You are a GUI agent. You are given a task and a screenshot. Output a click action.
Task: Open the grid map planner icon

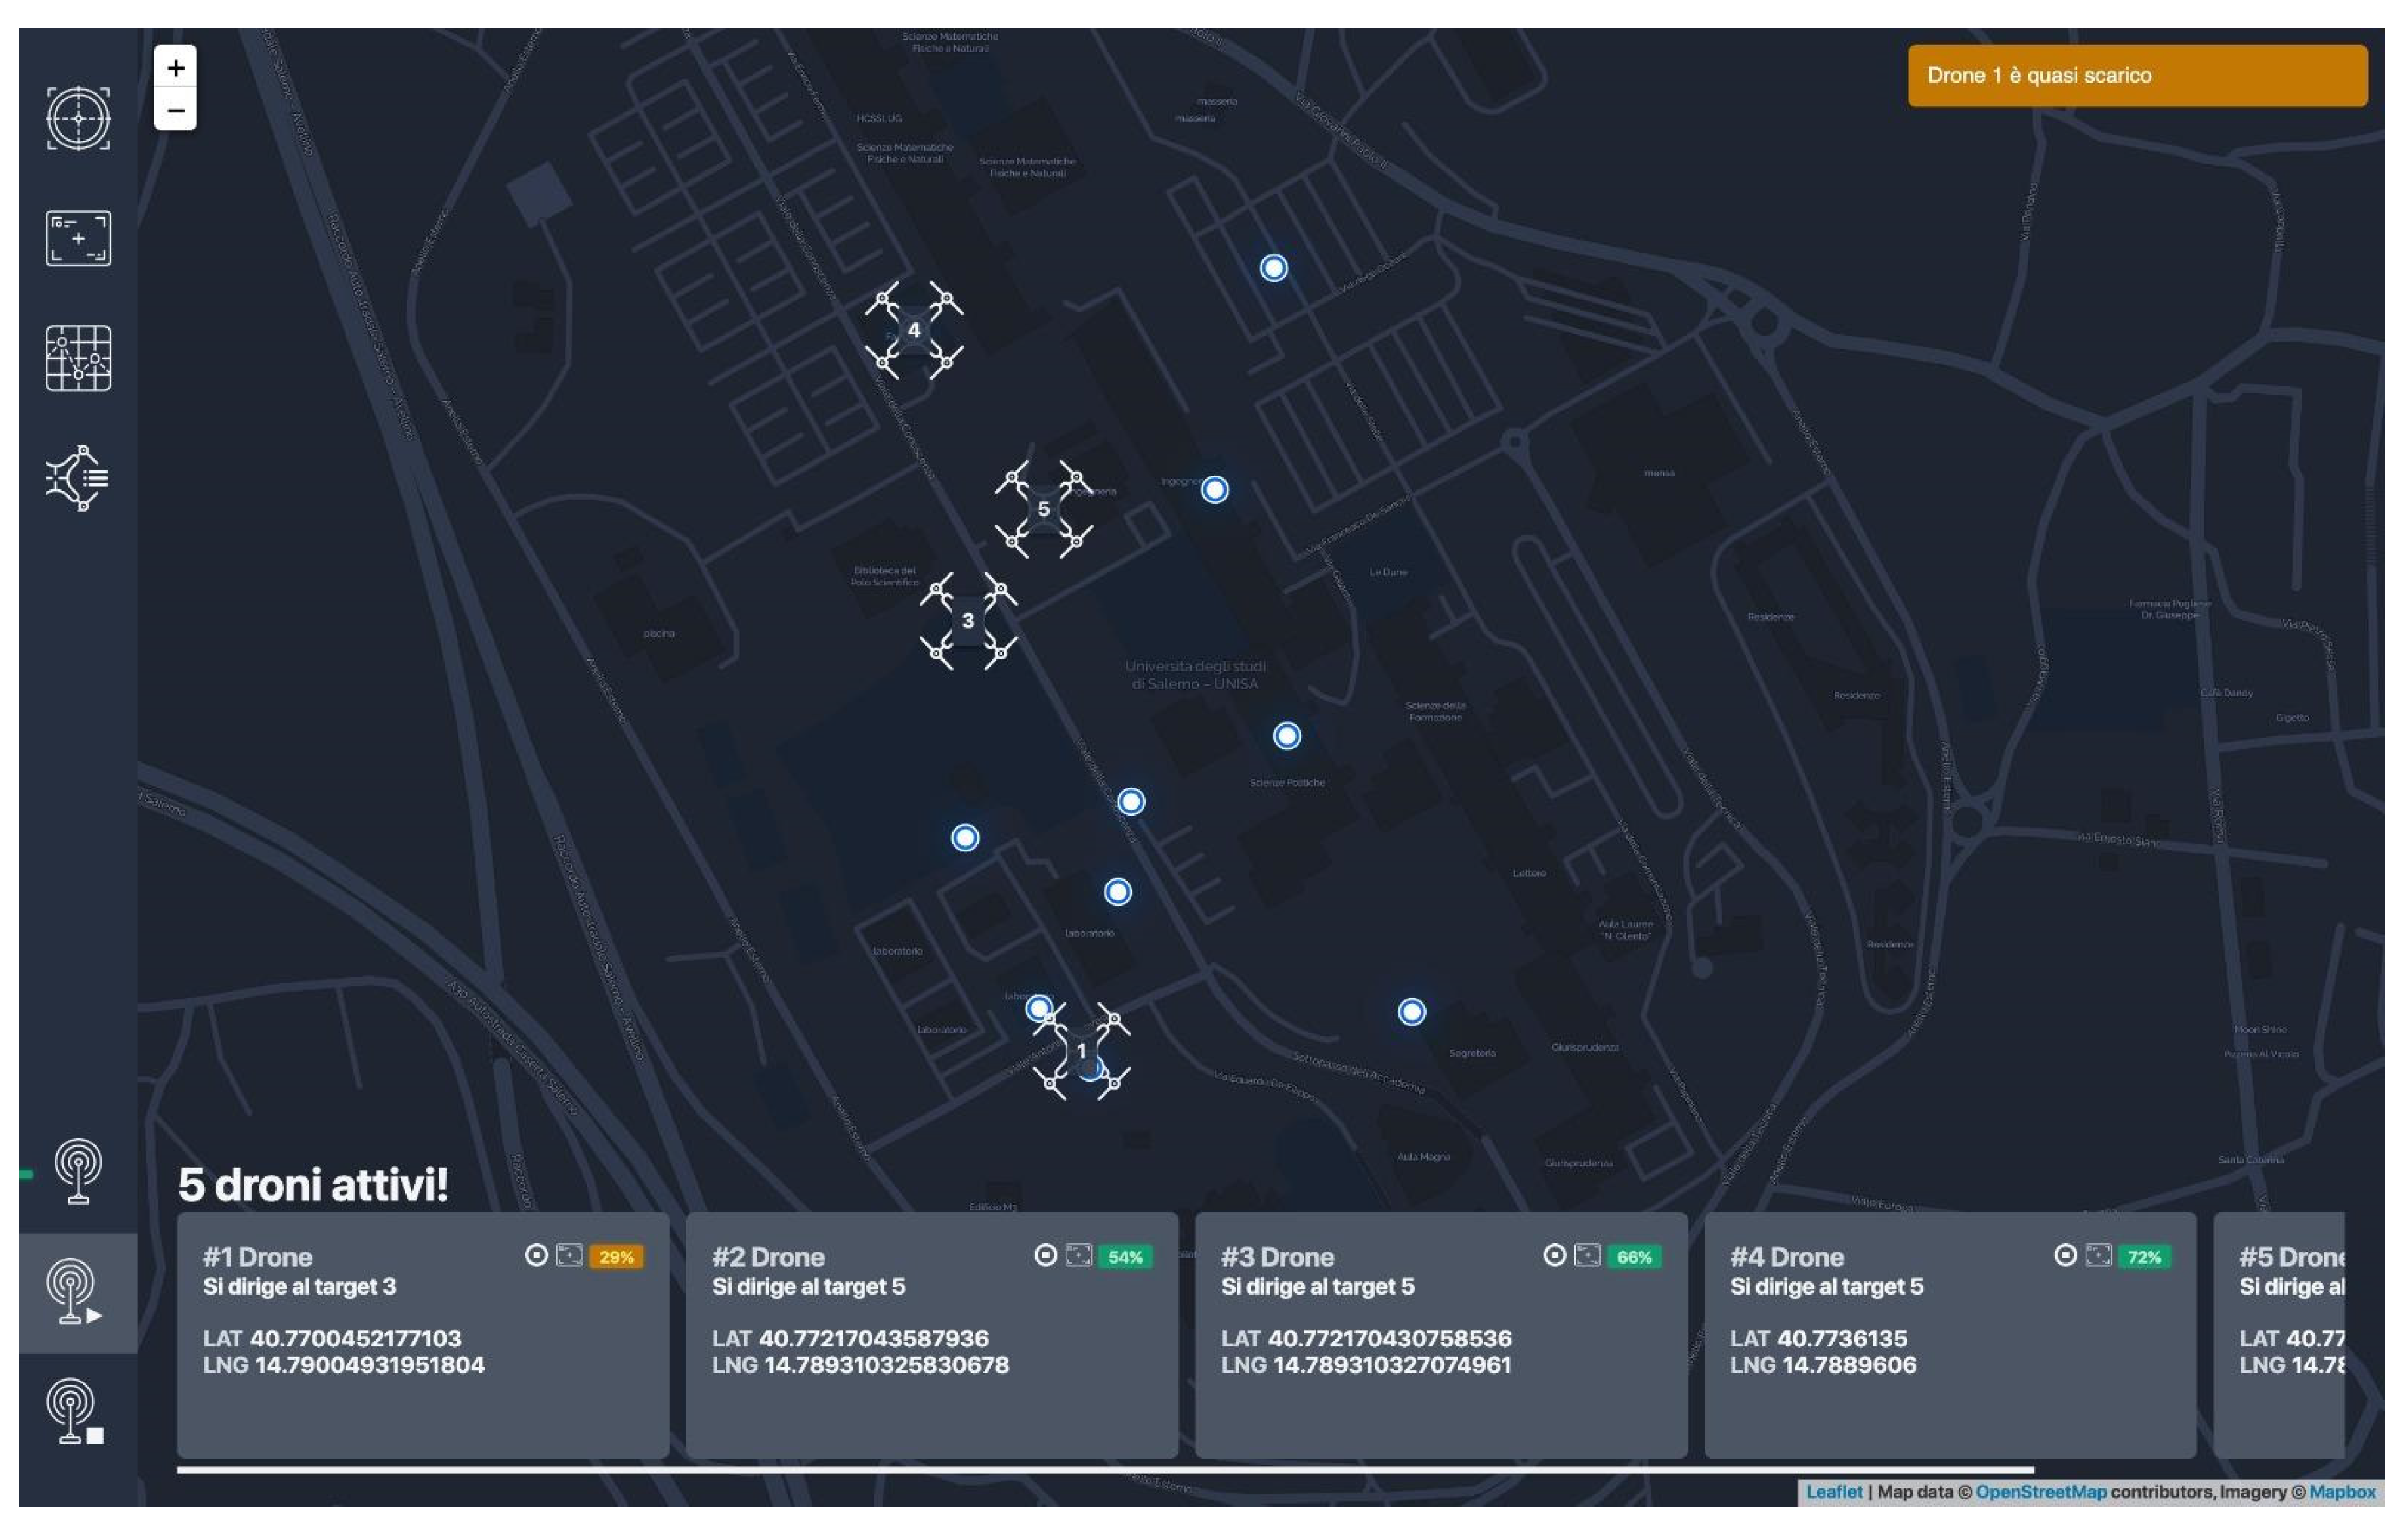point(78,358)
